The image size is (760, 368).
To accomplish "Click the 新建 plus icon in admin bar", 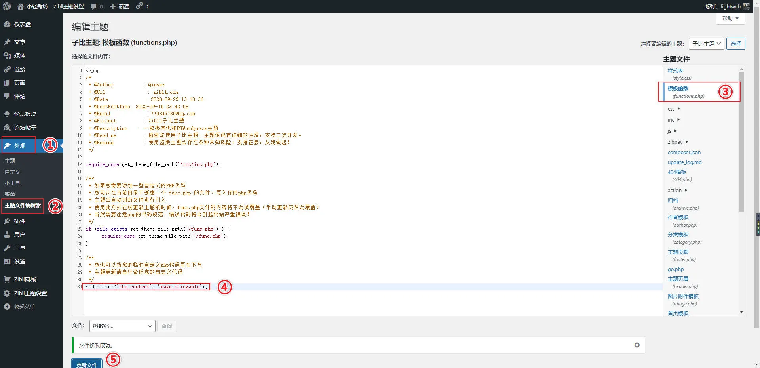I will coord(113,6).
